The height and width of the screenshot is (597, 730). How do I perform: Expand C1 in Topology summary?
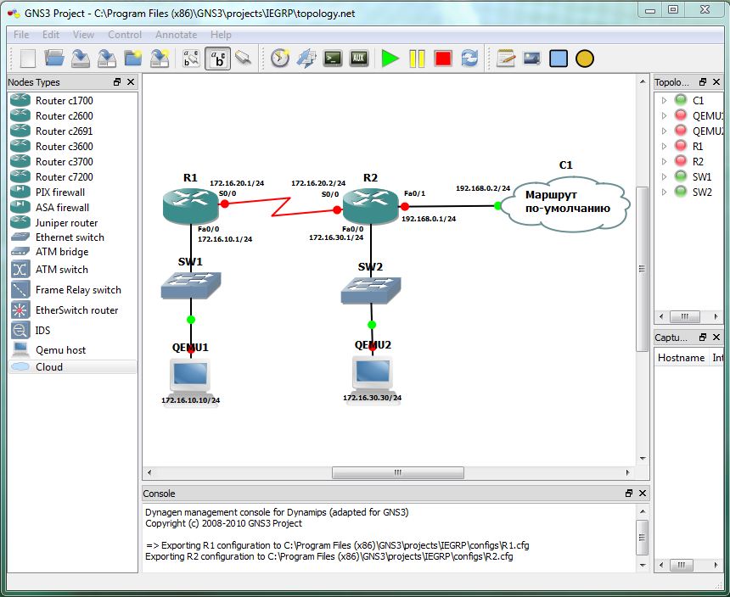coord(665,100)
